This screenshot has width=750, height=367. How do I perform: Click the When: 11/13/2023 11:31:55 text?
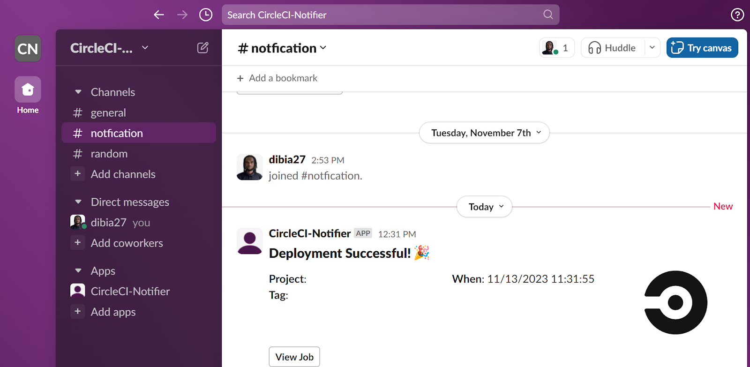tap(523, 279)
